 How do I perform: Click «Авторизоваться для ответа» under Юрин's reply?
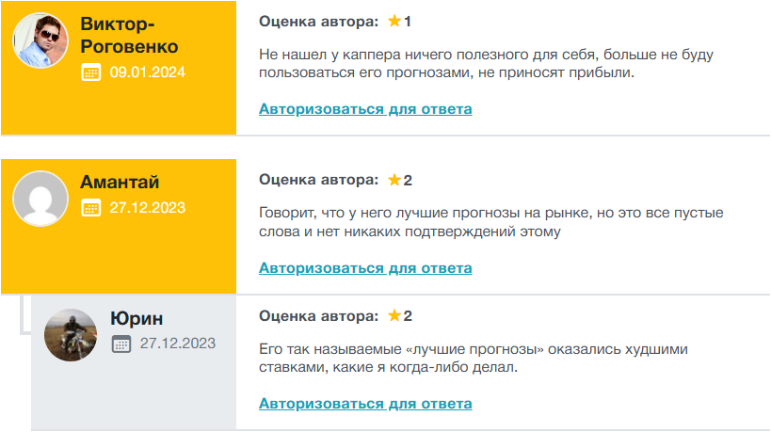coord(365,404)
